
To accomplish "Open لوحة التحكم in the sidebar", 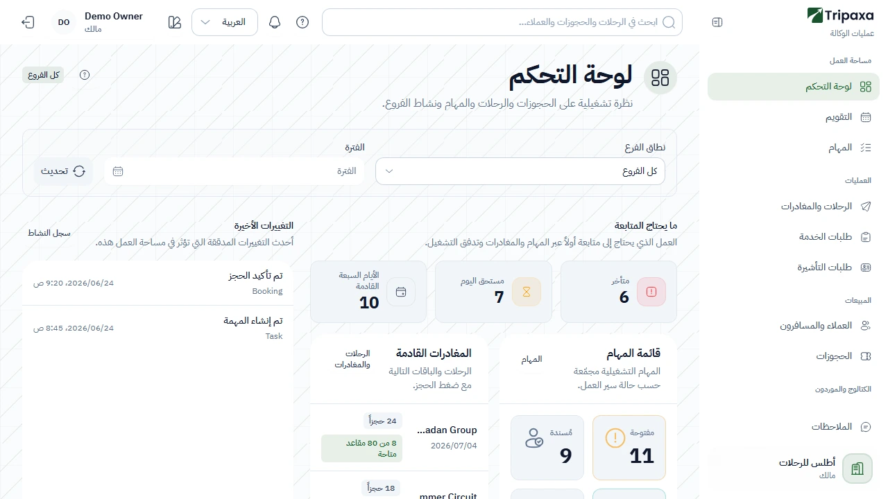I will [794, 87].
